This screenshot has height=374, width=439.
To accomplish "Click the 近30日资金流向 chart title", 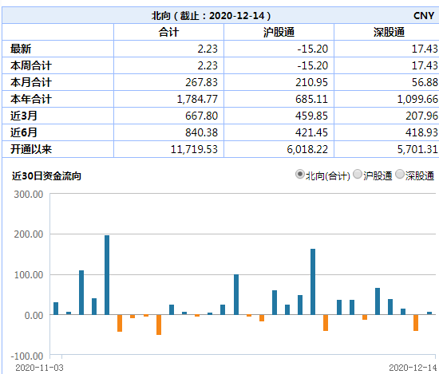I will 46,176.
